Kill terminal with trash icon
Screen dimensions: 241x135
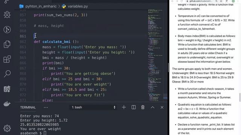coord(143,107)
